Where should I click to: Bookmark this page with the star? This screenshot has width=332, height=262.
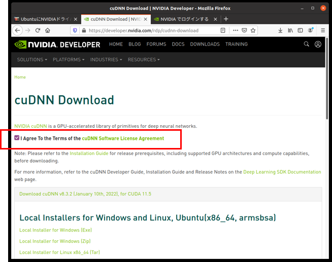point(253,30)
